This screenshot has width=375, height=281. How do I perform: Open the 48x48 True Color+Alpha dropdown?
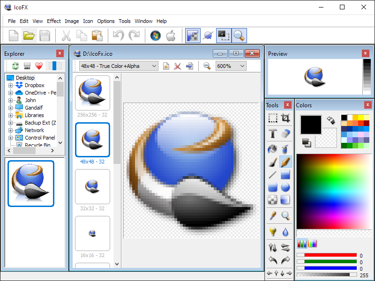point(118,66)
